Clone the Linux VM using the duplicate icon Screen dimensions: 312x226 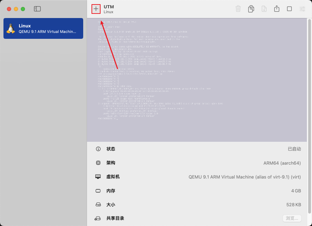pos(251,9)
